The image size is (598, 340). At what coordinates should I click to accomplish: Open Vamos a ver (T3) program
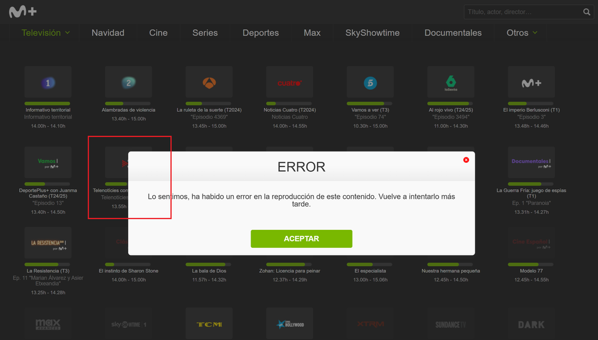[x=370, y=110]
